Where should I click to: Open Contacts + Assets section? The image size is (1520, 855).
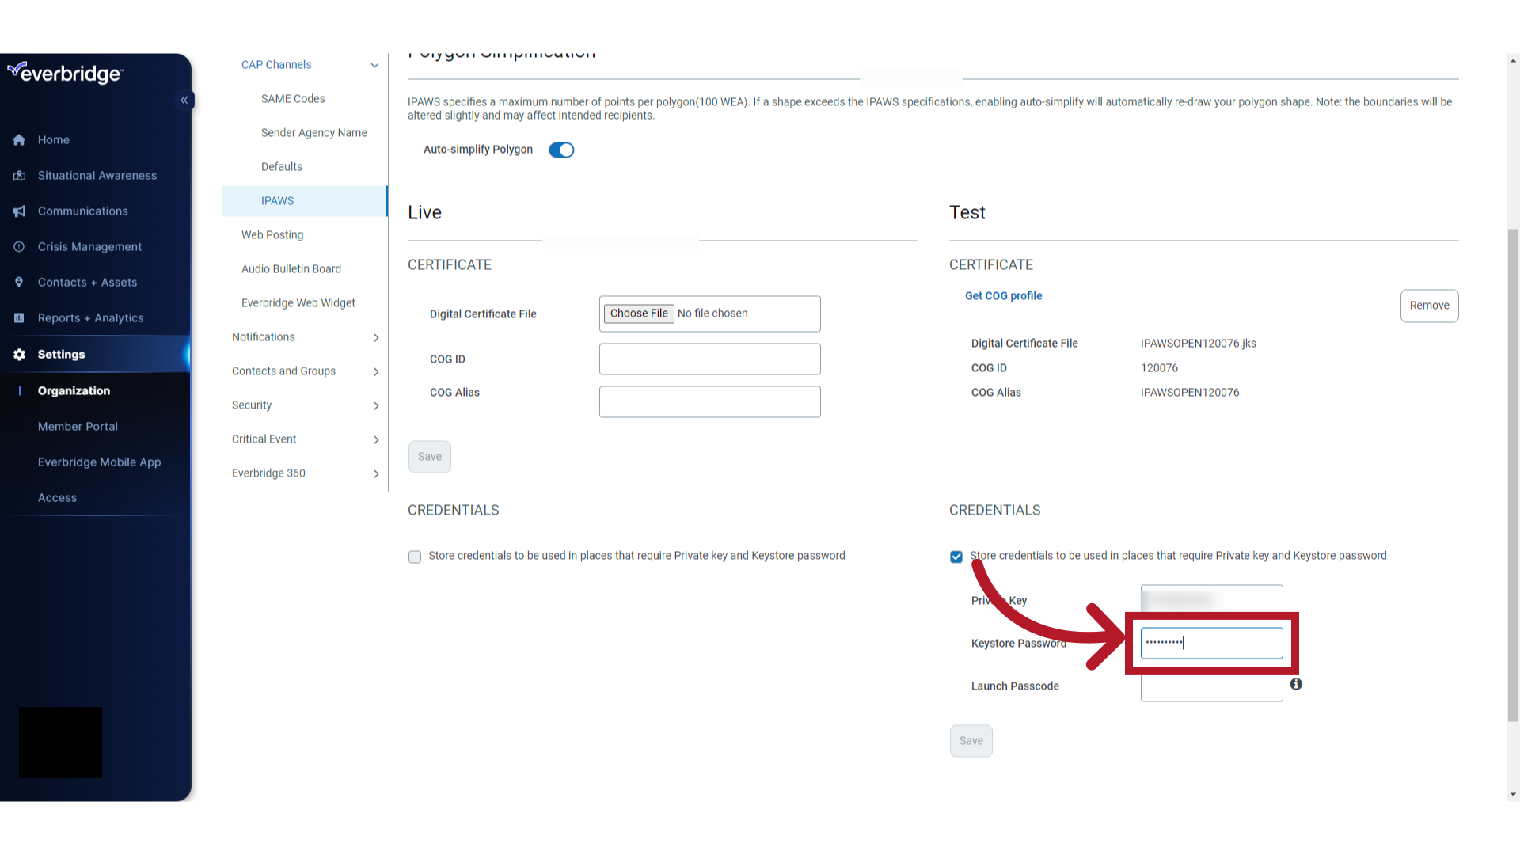tap(88, 282)
